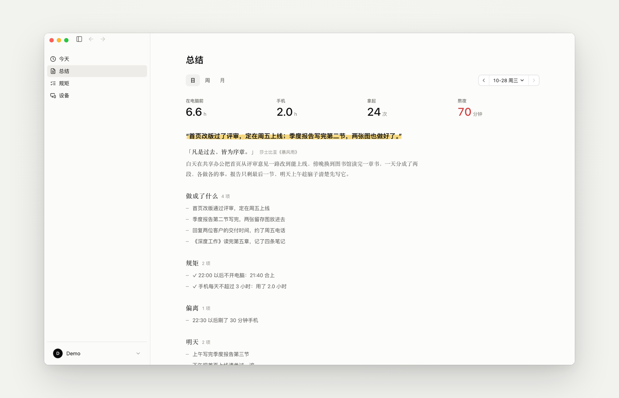Viewport: 619px width, 398px height.
Task: Switch to the 日 view tab
Action: [x=193, y=80]
